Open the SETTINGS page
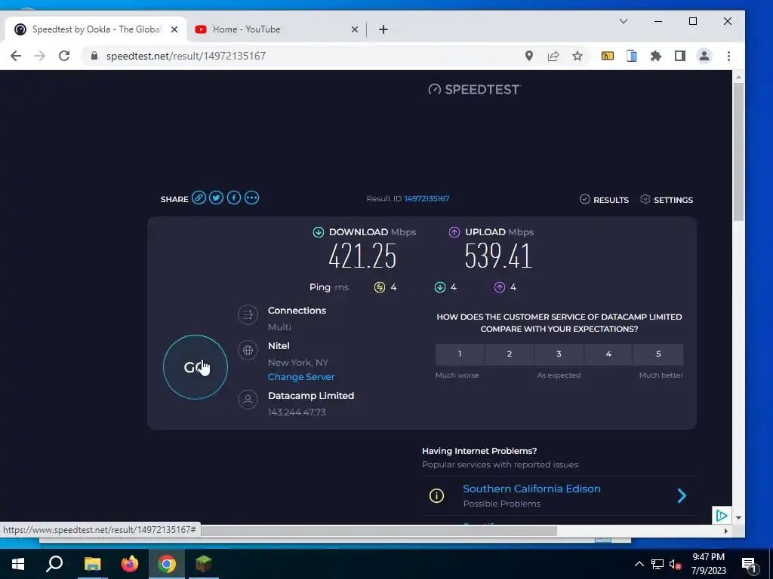773x579 pixels. [x=666, y=199]
